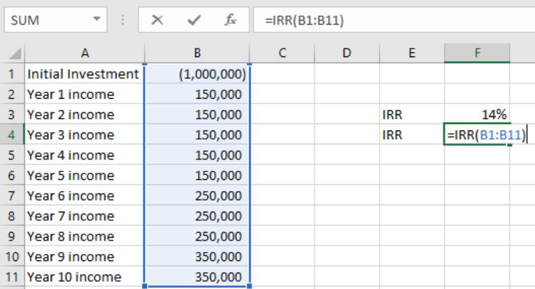Confirm the formula with the checkmark icon
The image size is (535, 289).
[194, 20]
